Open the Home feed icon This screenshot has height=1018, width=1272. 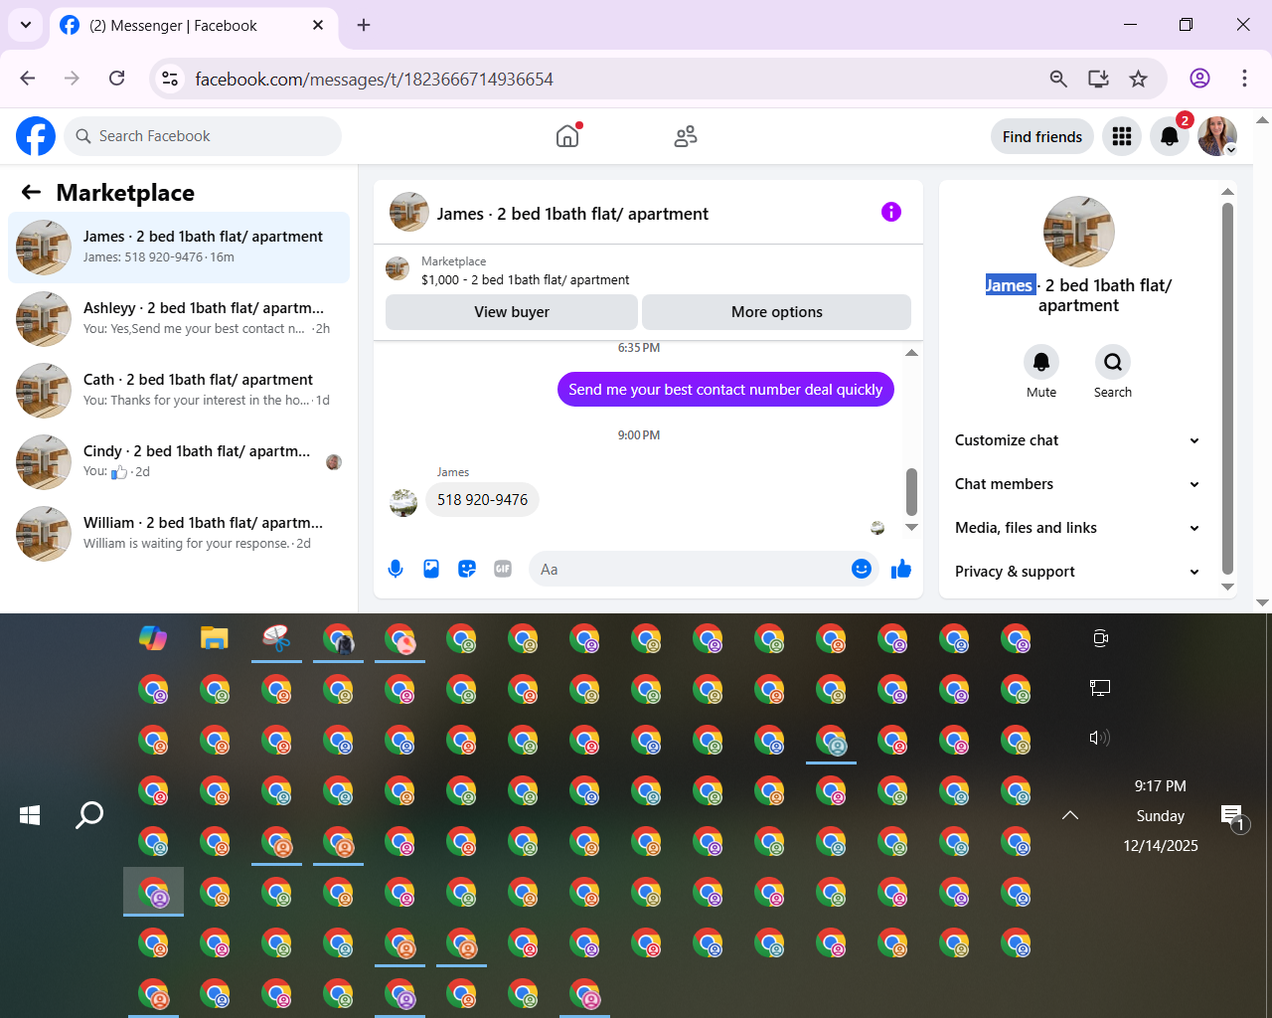(x=567, y=136)
